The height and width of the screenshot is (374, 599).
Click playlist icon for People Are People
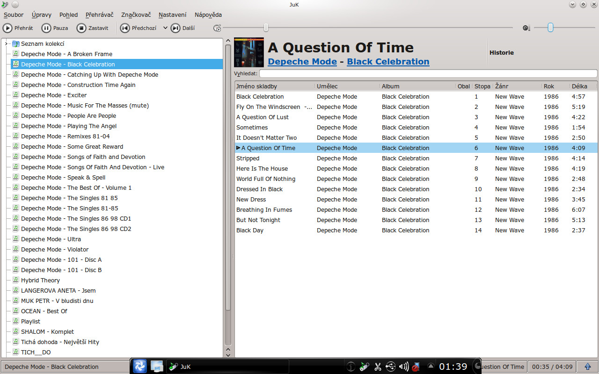tap(15, 116)
